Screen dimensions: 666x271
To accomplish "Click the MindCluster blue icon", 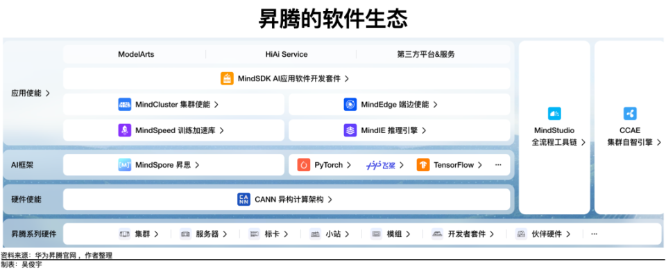I will pyautogui.click(x=124, y=105).
